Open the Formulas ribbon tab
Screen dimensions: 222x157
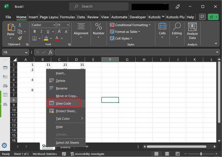point(67,17)
